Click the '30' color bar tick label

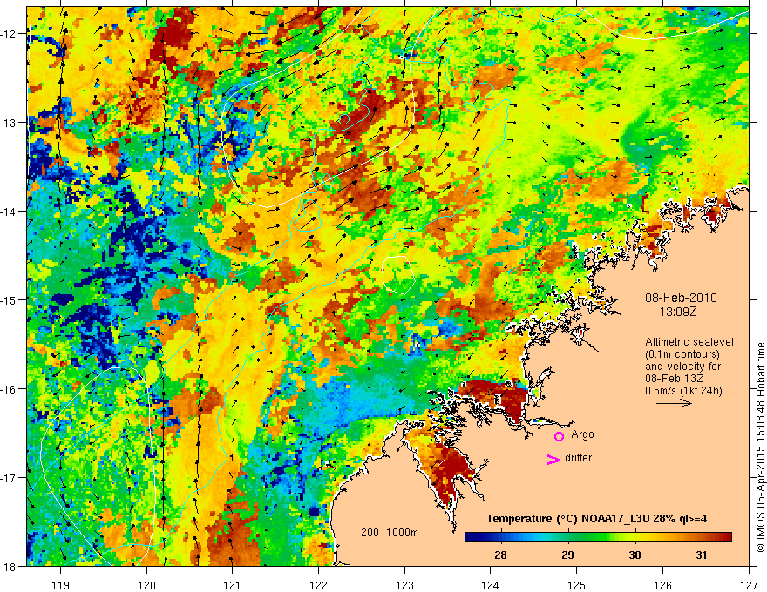(x=635, y=555)
